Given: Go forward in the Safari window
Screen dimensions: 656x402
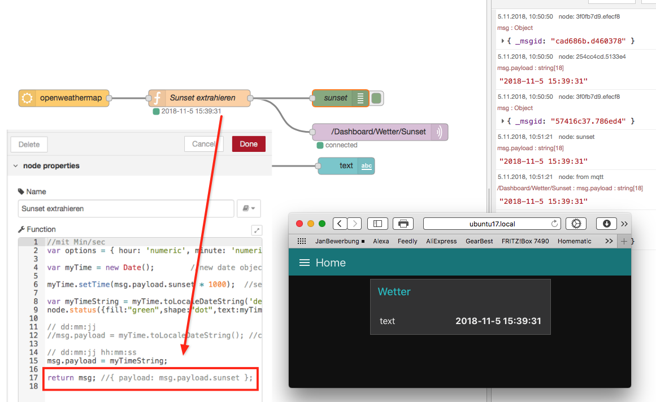Looking at the screenshot, I should tap(355, 224).
